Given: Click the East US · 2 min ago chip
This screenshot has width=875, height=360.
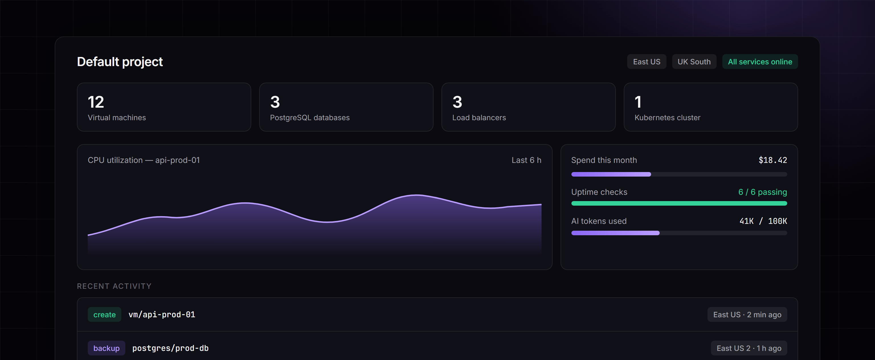Looking at the screenshot, I should pos(747,314).
